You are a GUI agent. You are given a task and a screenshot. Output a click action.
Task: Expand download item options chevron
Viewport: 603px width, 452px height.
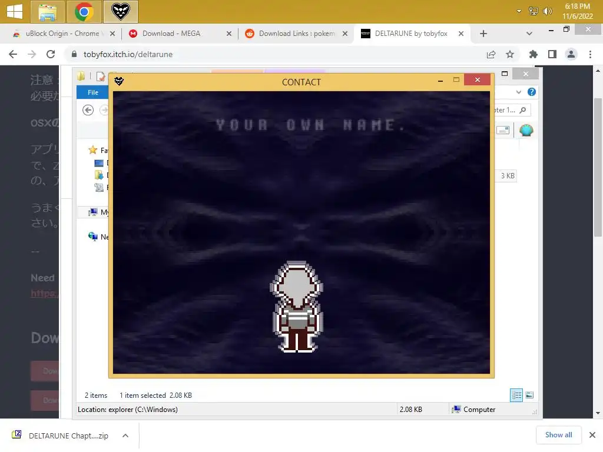point(125,436)
